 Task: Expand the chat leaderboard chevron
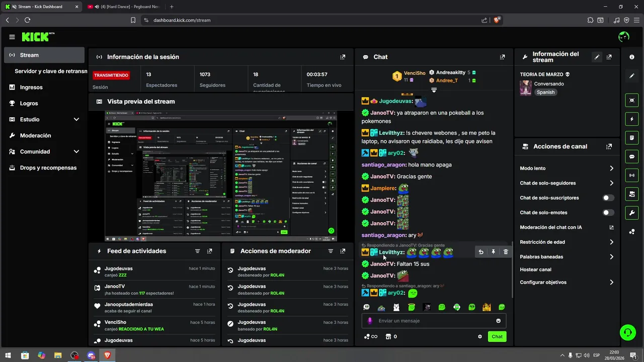[x=434, y=90]
